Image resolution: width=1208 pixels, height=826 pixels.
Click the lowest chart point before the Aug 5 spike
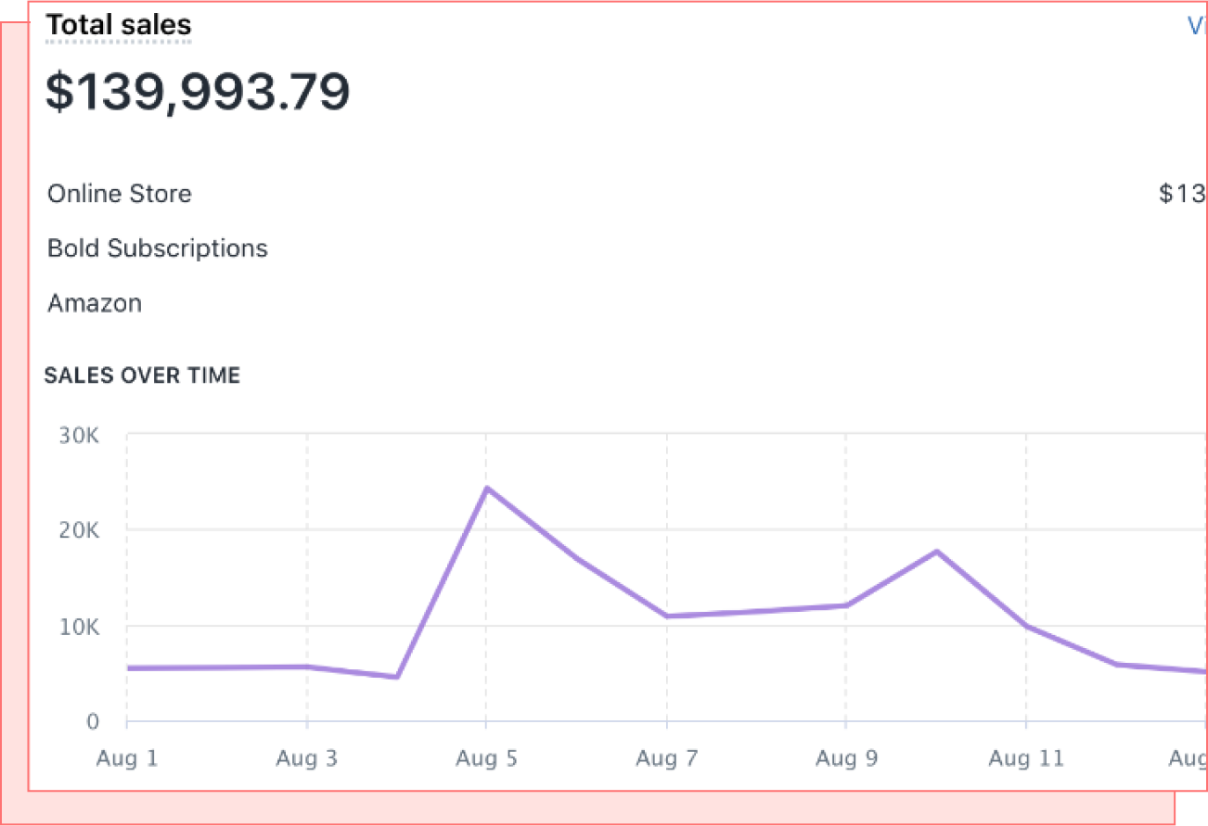(x=397, y=677)
